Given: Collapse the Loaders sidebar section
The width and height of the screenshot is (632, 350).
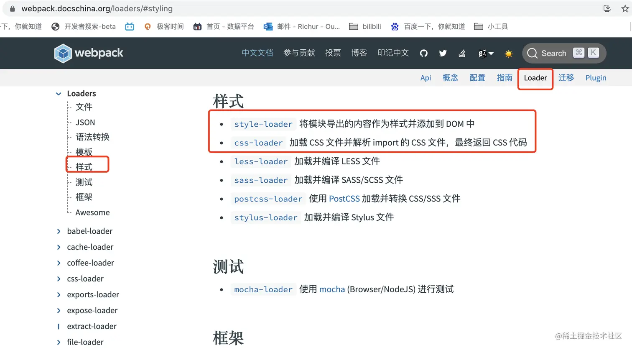Looking at the screenshot, I should pyautogui.click(x=59, y=94).
